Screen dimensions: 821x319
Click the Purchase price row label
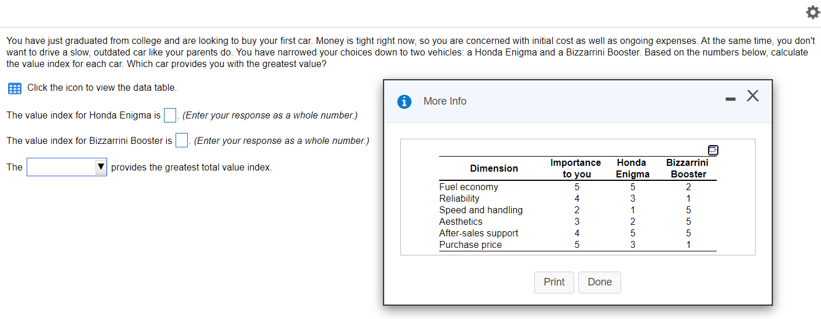pyautogui.click(x=470, y=244)
